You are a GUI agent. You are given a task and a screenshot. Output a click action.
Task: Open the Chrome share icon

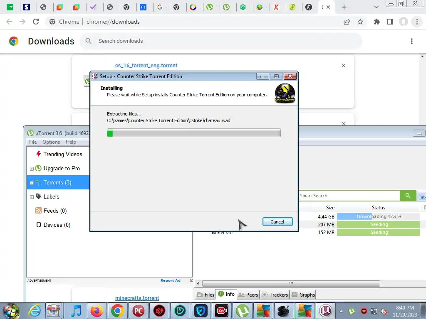(x=347, y=22)
